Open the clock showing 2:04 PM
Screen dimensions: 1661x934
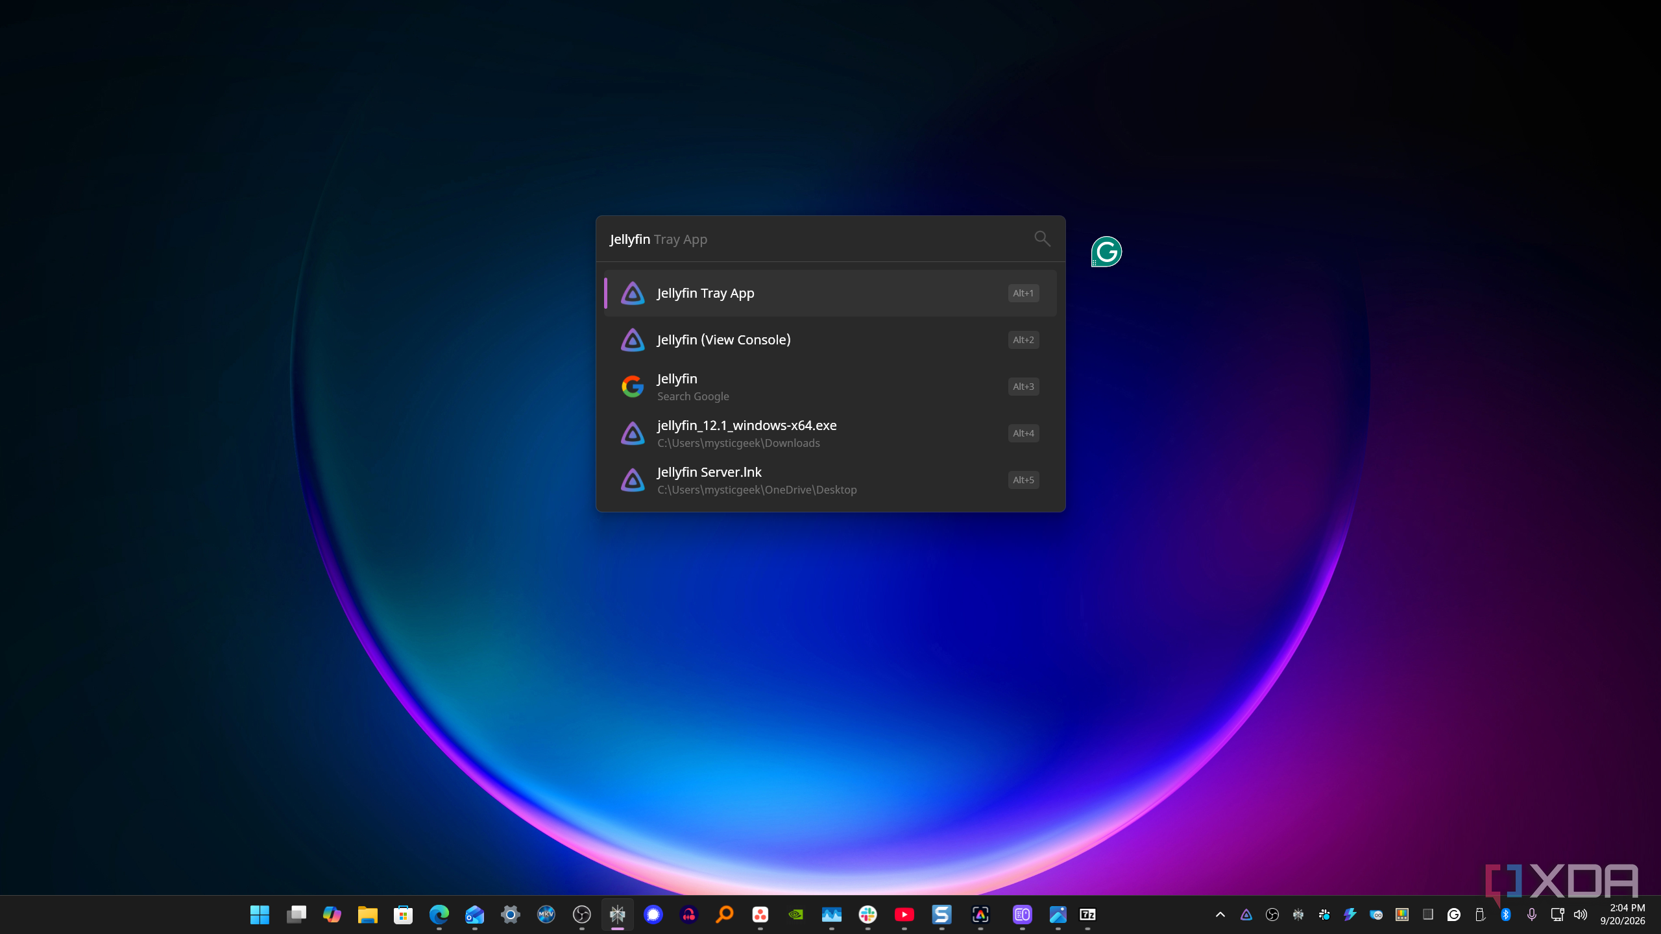pyautogui.click(x=1622, y=915)
